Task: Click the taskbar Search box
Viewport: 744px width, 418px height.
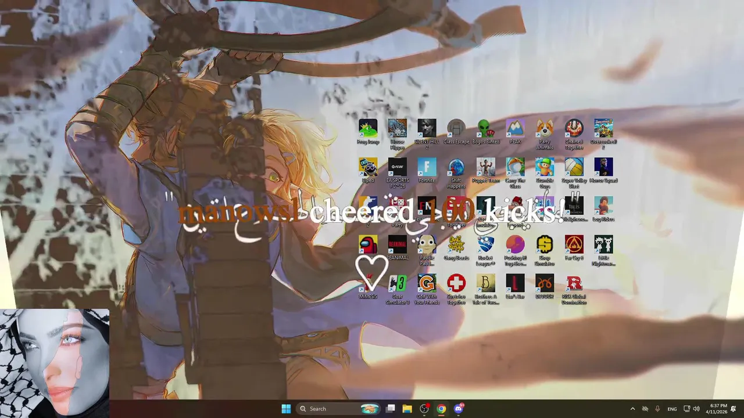Action: pyautogui.click(x=338, y=409)
